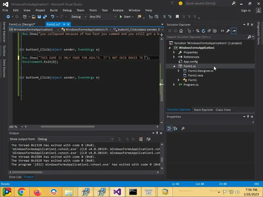Image resolution: width=263 pixels, height=197 pixels.
Task: Click the Property Pages wrench in Properties panel
Action: (183, 129)
